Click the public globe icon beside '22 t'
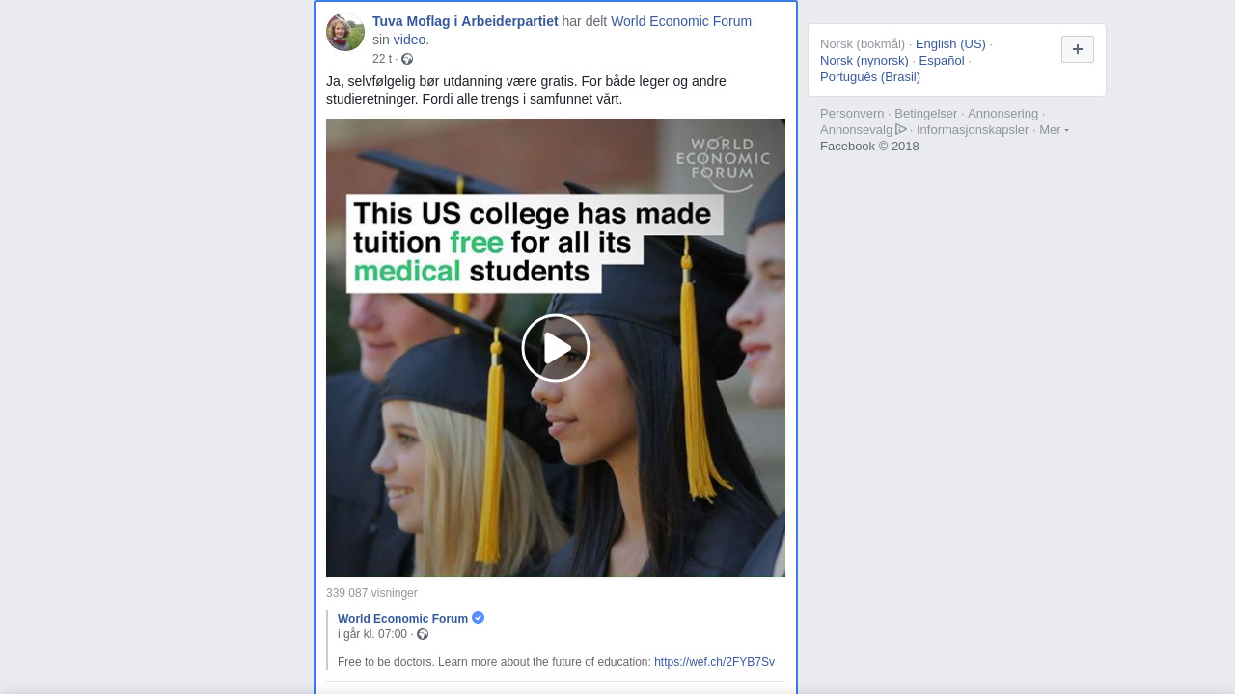Image resolution: width=1235 pixels, height=694 pixels. click(x=407, y=59)
